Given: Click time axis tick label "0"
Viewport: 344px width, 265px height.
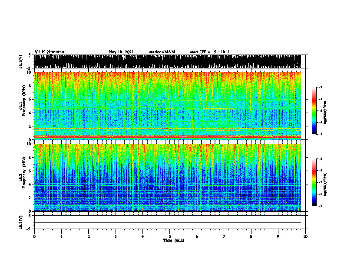Looking at the screenshot, I should point(34,236).
